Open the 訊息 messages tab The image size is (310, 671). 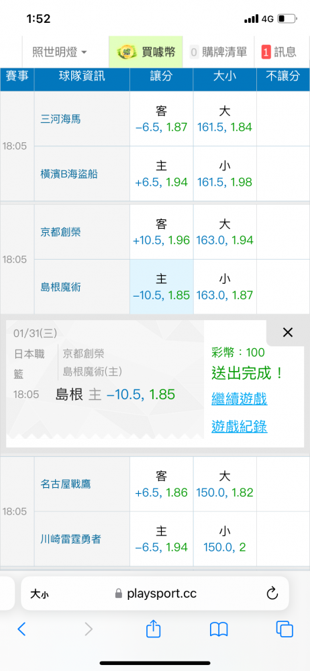click(x=279, y=52)
